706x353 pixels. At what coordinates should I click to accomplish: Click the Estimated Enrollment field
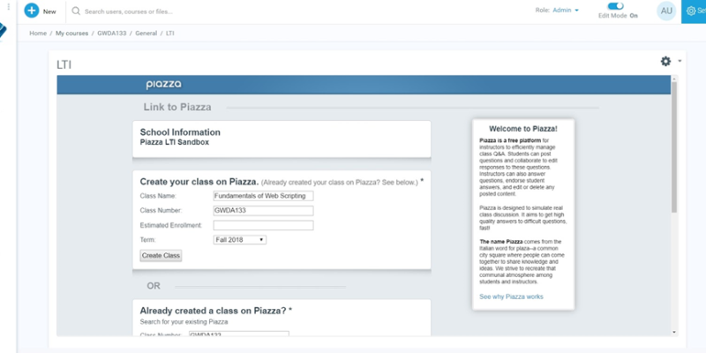tap(263, 225)
